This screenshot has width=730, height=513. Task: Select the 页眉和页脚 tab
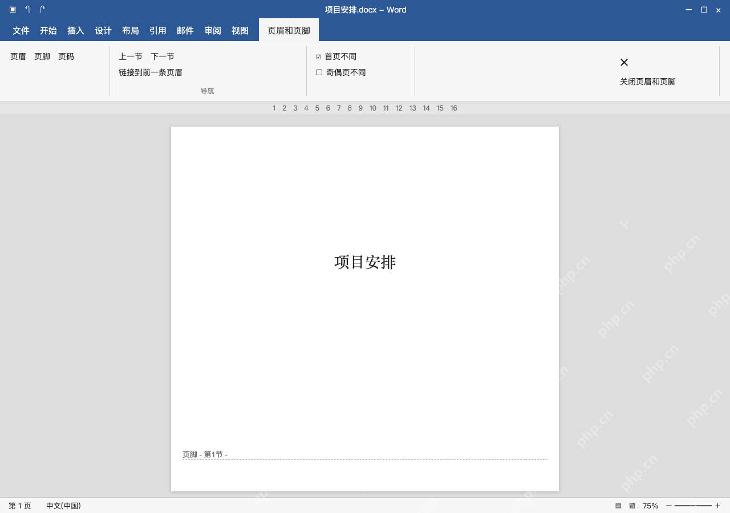tap(289, 30)
